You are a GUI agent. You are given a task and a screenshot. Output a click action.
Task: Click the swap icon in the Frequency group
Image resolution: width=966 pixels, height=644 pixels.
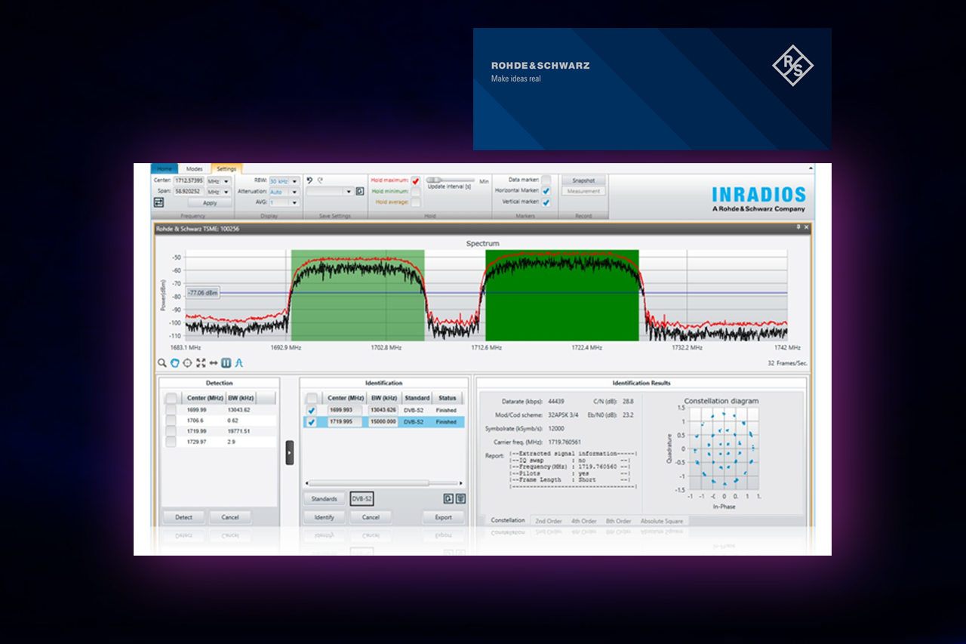click(x=158, y=202)
